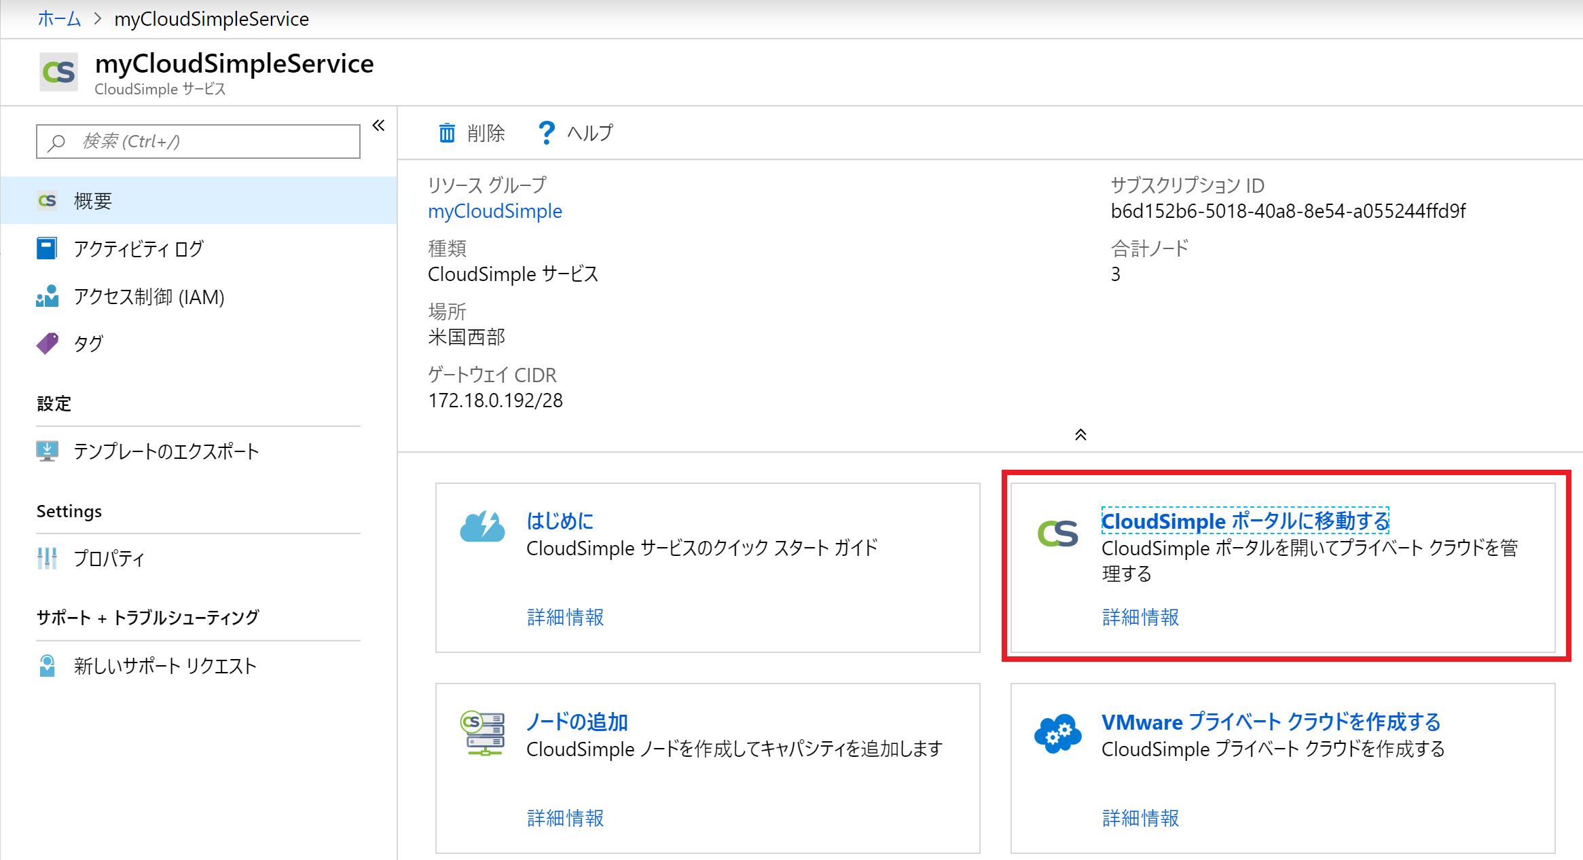
Task: Click the trash can delete icon
Action: pyautogui.click(x=447, y=133)
